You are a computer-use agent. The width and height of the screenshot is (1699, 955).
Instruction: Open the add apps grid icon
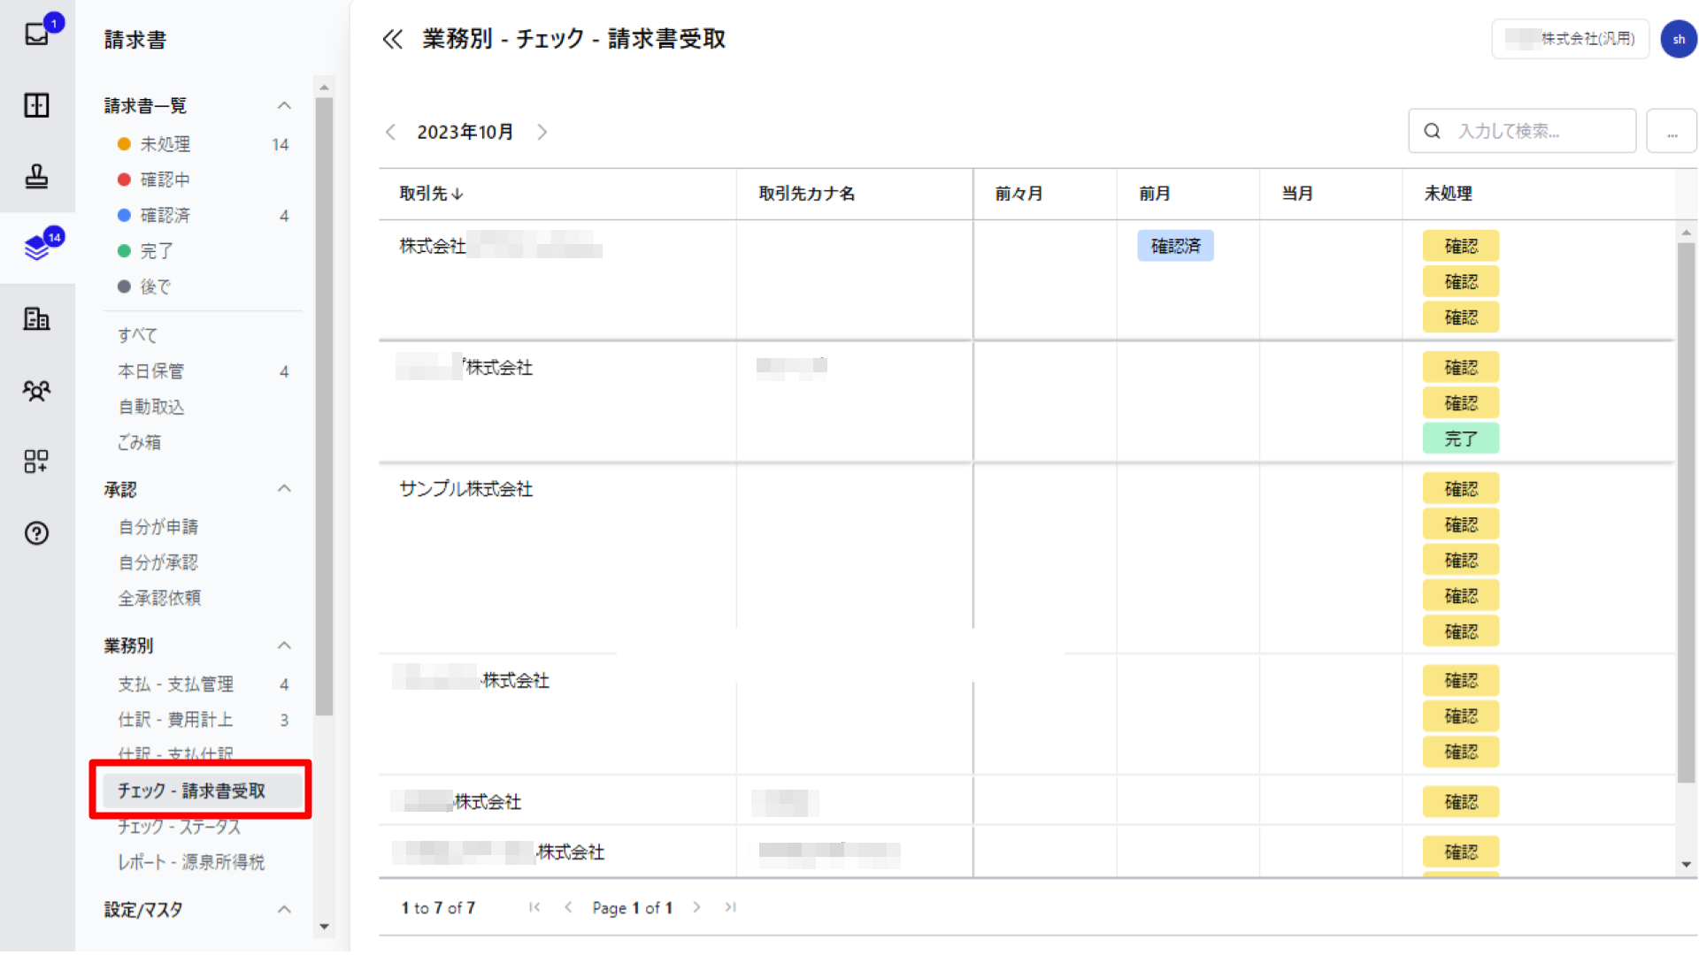point(36,462)
